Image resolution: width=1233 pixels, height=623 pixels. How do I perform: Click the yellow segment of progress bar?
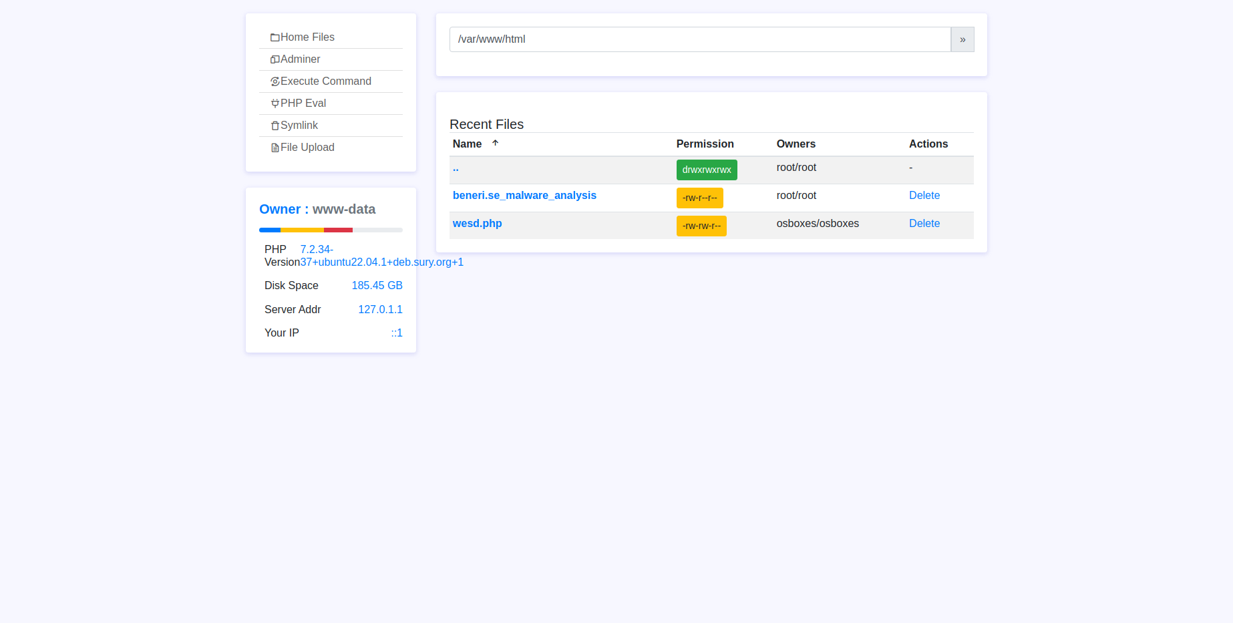pos(302,230)
